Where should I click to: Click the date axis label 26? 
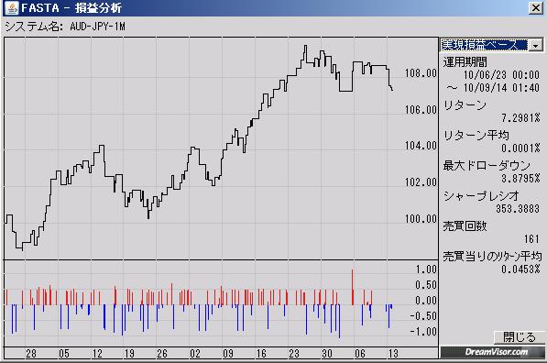[162, 354]
